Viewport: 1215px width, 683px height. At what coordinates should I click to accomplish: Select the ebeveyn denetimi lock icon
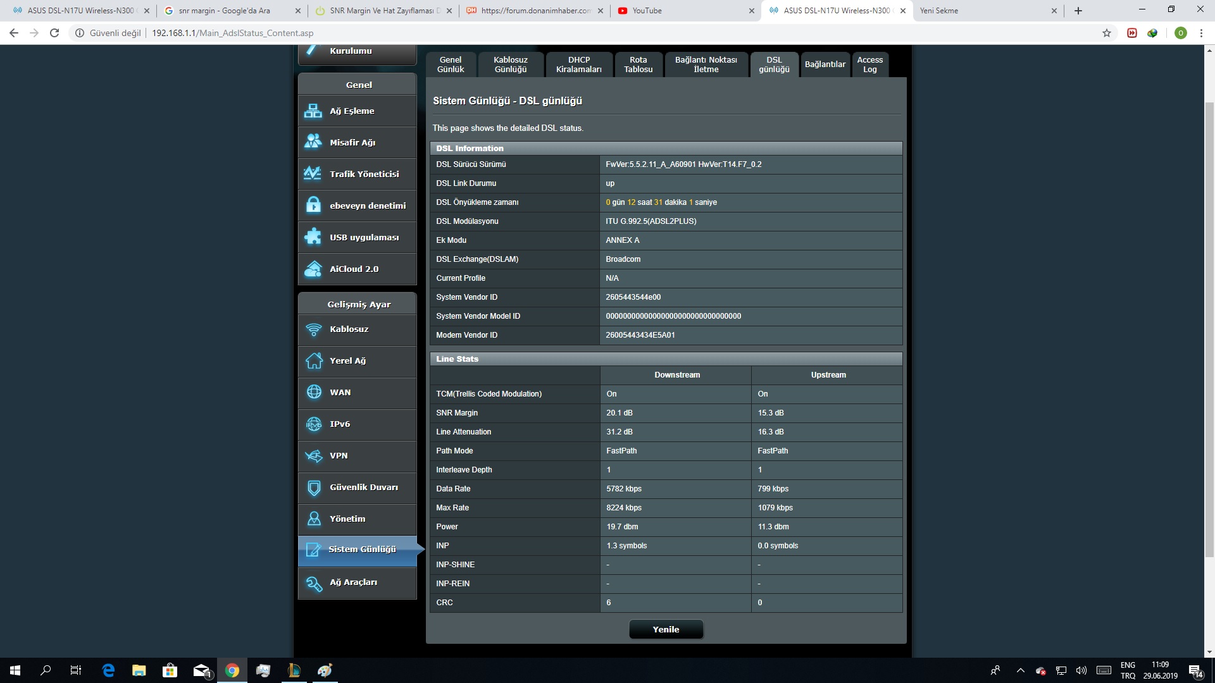[x=313, y=205]
